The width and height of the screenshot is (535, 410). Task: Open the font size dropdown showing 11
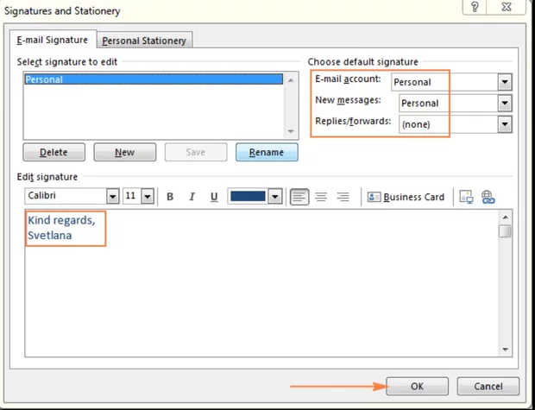(148, 196)
